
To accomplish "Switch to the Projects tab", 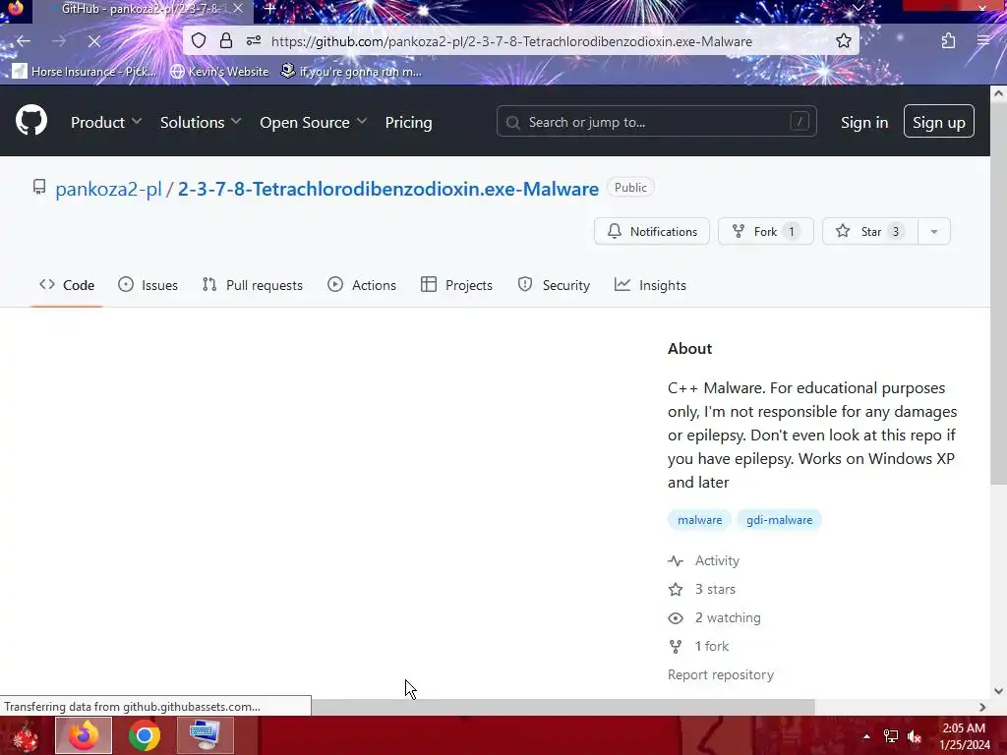I will pos(456,285).
